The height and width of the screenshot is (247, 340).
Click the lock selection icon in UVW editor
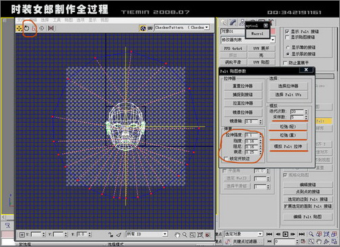point(110,235)
